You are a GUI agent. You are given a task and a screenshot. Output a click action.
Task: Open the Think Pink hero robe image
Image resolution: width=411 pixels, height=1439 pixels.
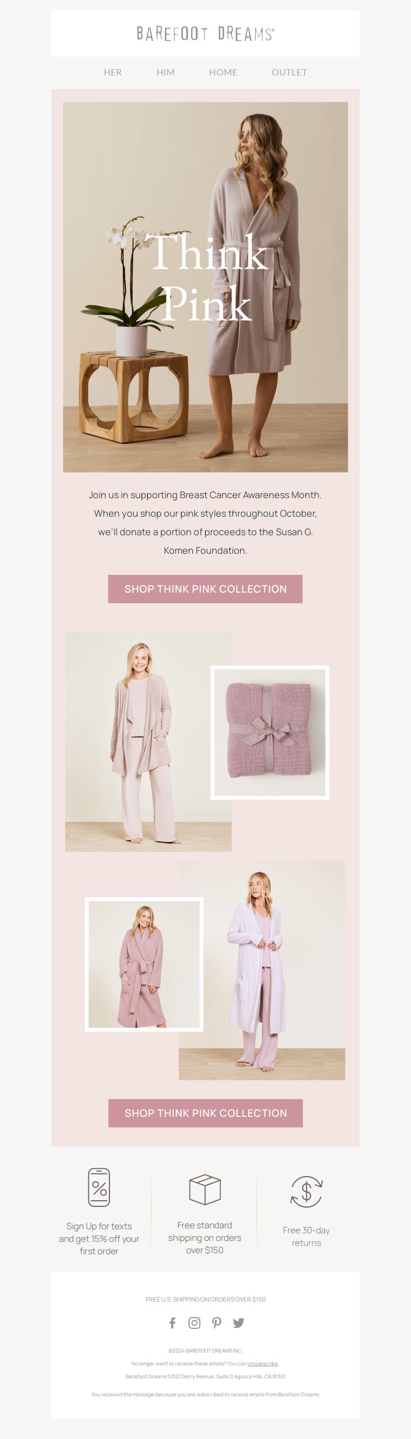205,287
